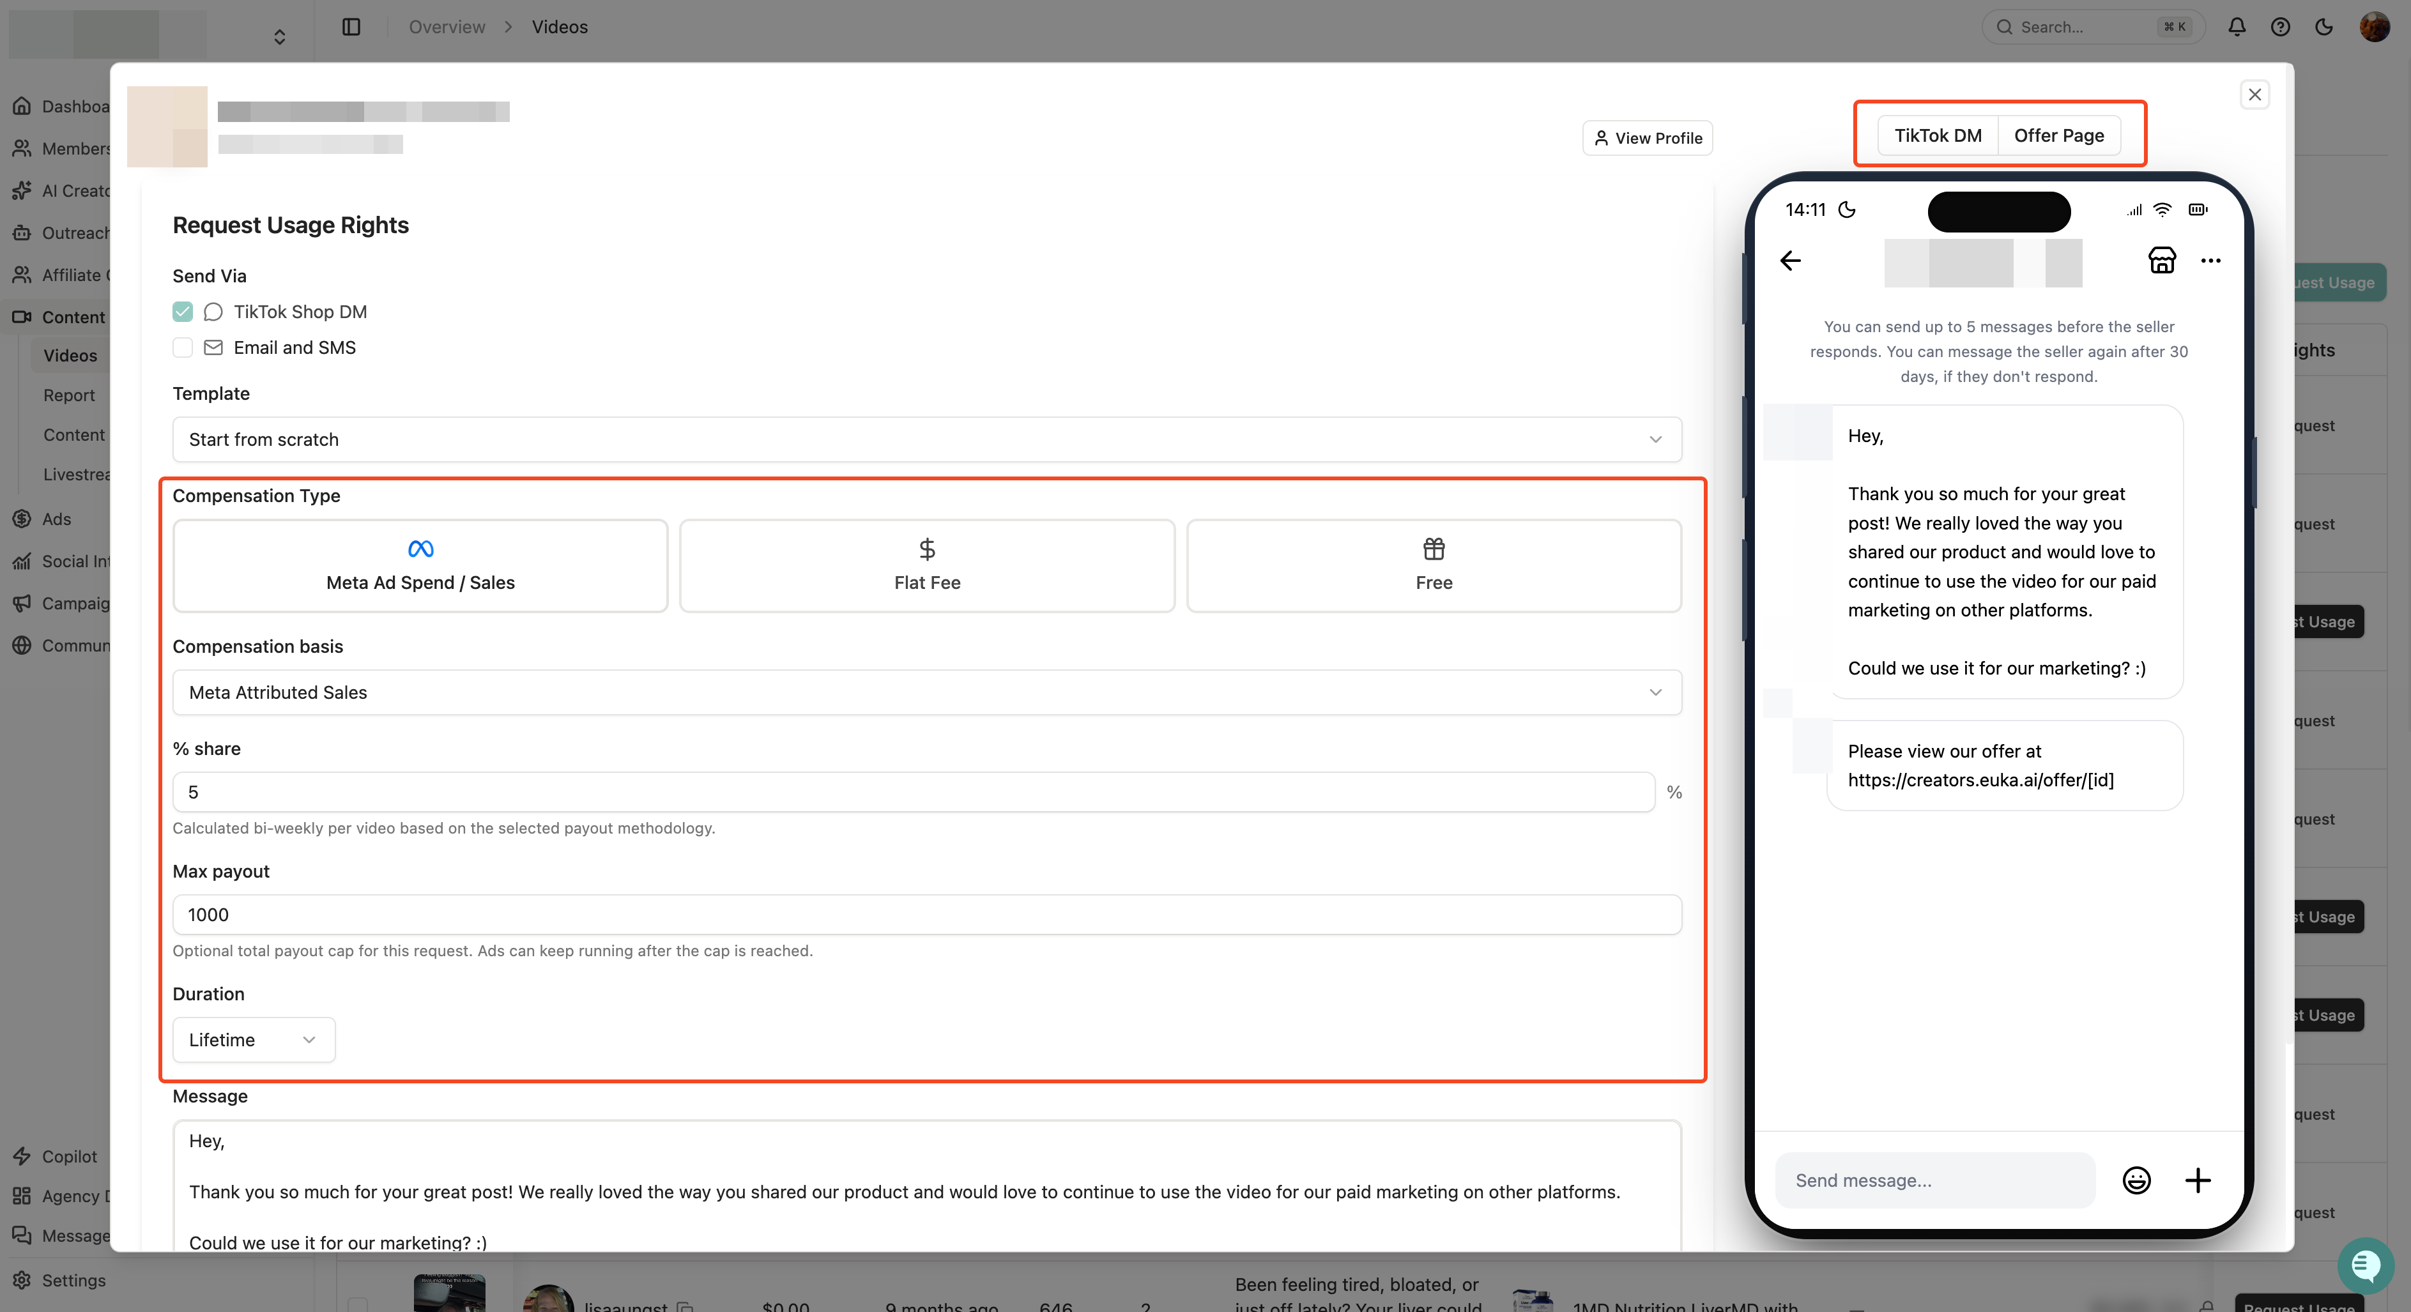
Task: Click View Profile button
Action: pos(1648,139)
